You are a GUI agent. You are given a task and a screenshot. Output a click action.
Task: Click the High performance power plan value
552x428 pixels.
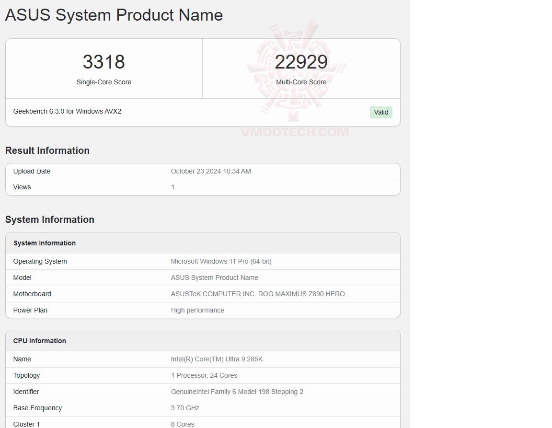tap(197, 310)
